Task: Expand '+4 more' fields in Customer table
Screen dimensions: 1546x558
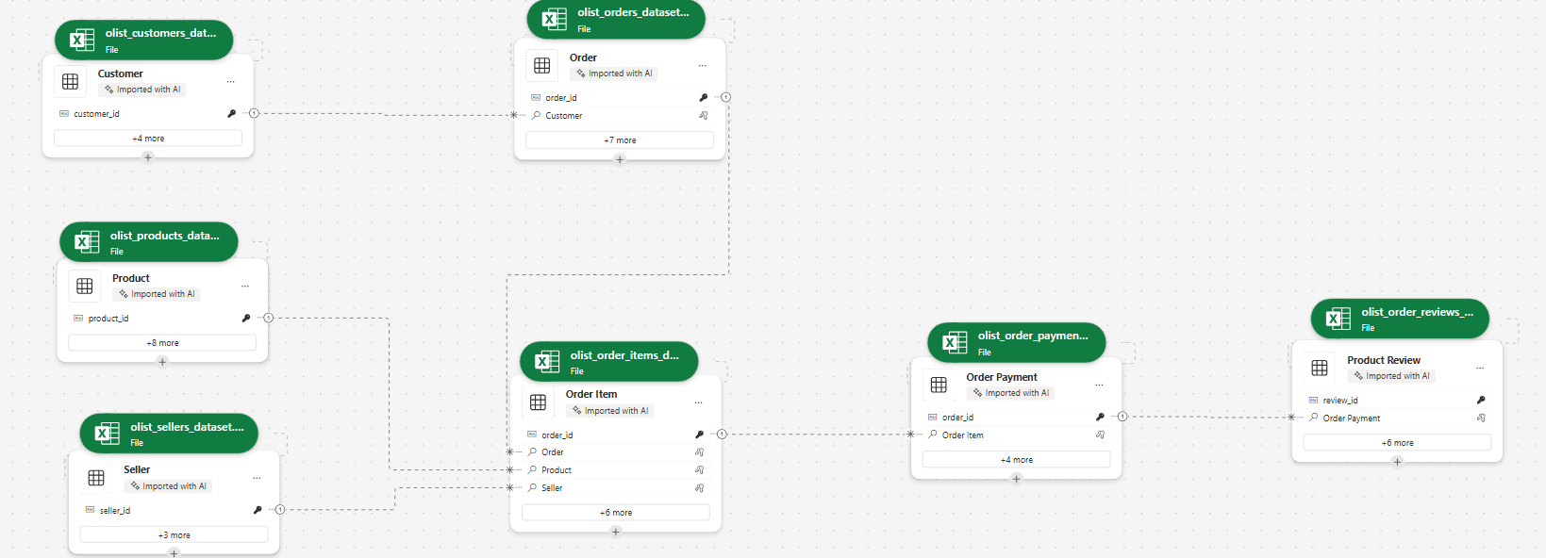Action: coord(148,139)
